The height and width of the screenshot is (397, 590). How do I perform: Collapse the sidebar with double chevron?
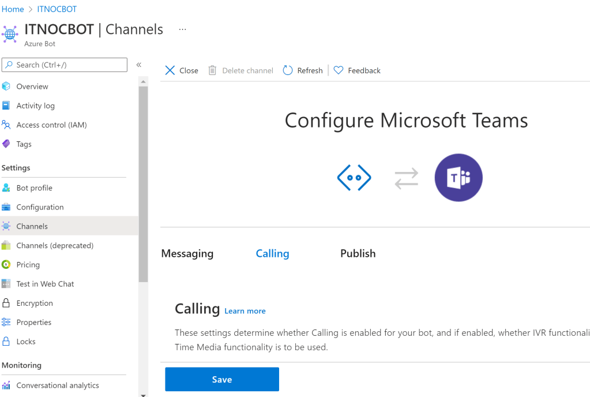[x=139, y=65]
